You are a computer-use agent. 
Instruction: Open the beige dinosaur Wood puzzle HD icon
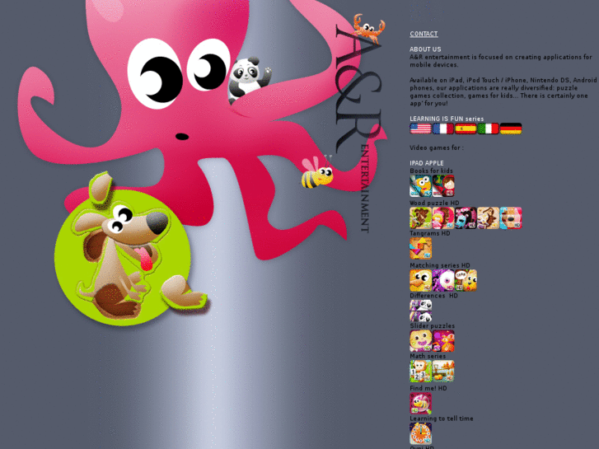(x=489, y=217)
